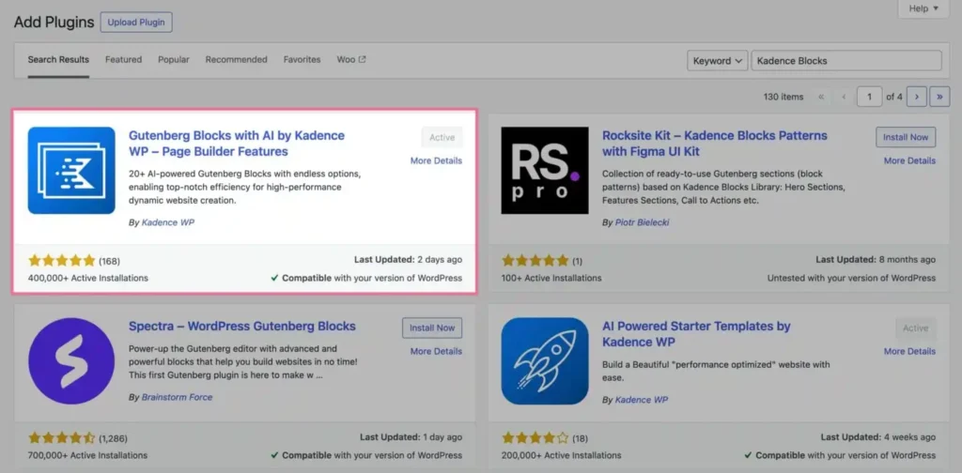Jump to last page of results

coord(939,97)
